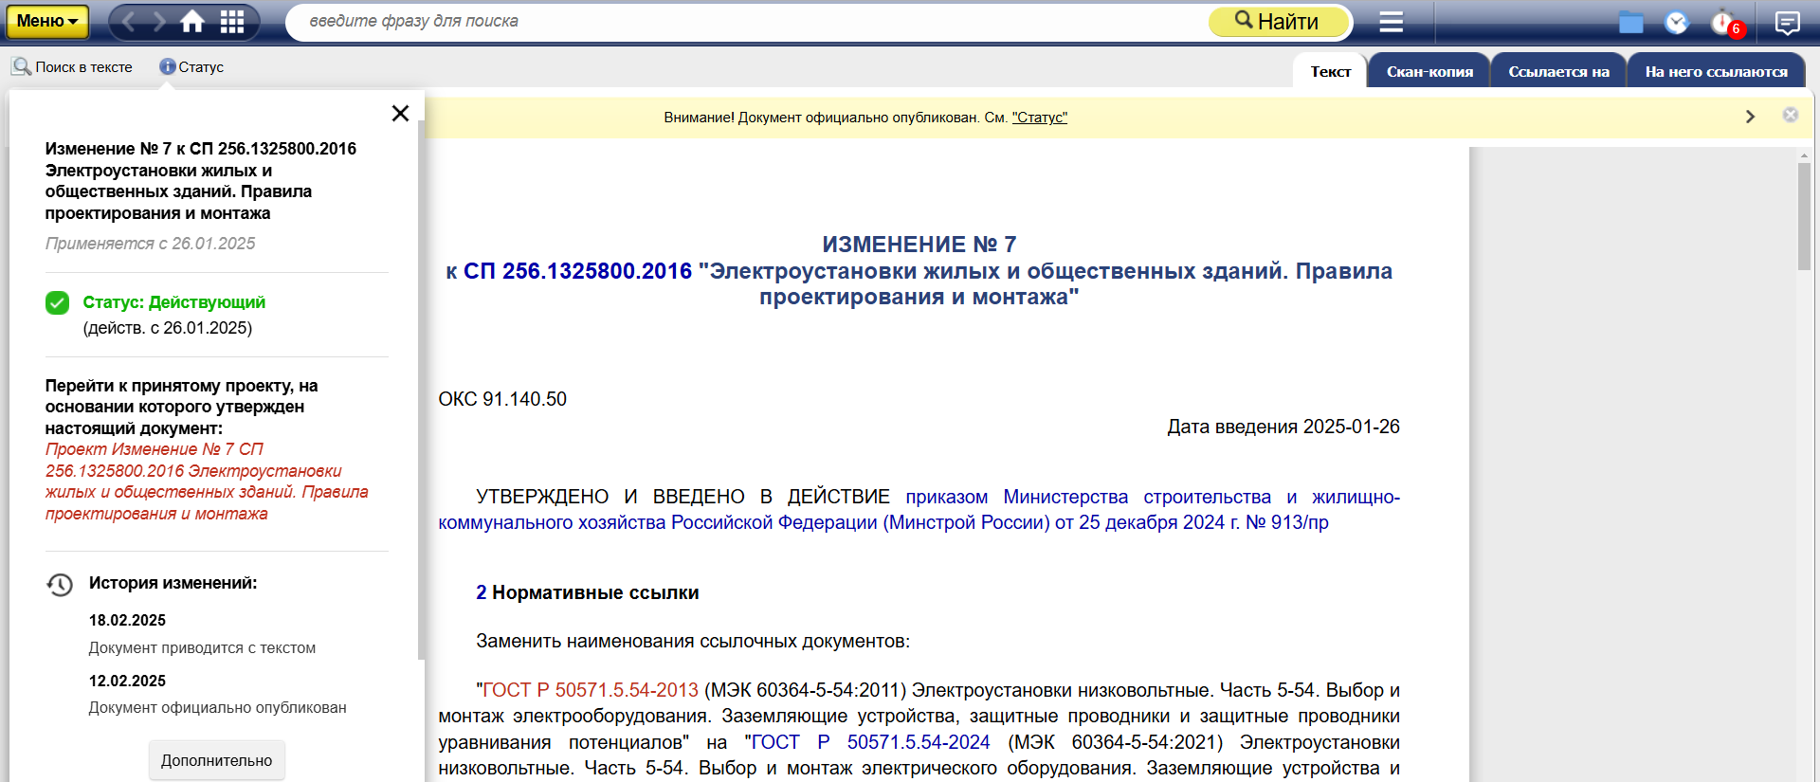This screenshot has width=1820, height=782.
Task: Open the blue folder icon
Action: [1631, 22]
